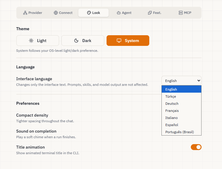222x169 pixels.
Task: Click the Language section heading
Action: tap(25, 67)
